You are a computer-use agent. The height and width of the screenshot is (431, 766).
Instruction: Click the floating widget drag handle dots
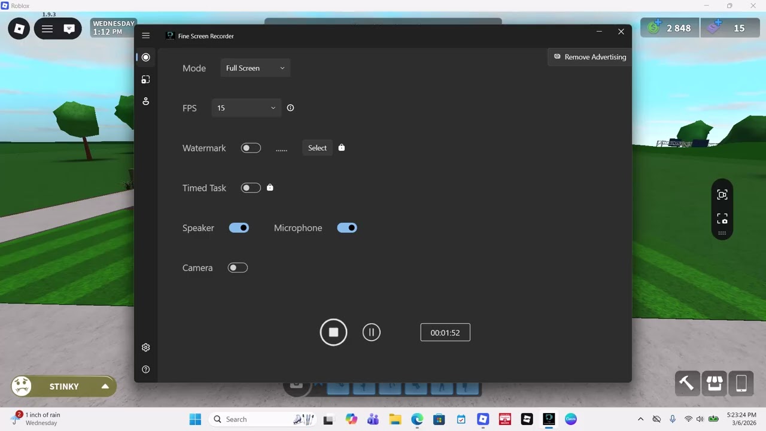(722, 233)
